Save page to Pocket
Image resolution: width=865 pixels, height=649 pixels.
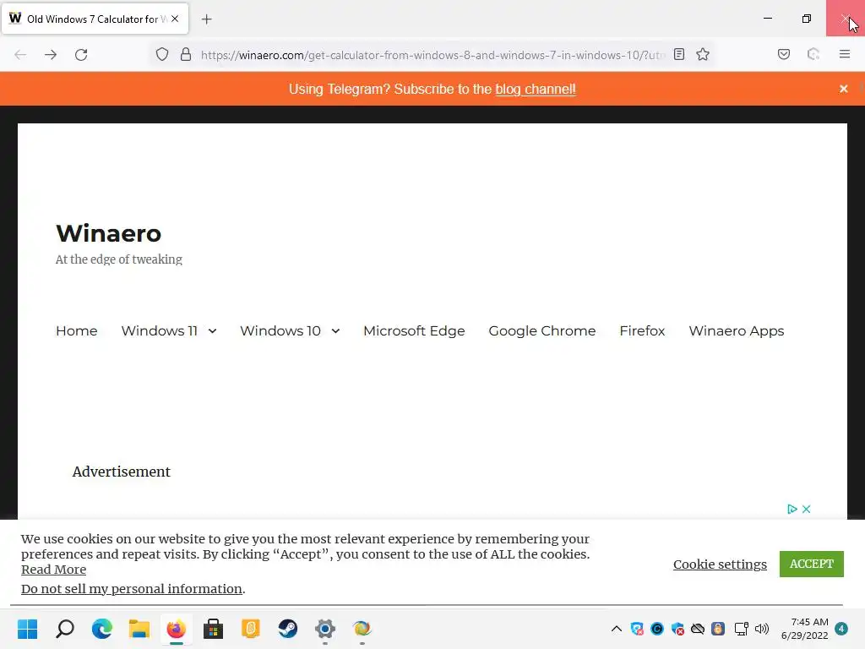click(783, 54)
